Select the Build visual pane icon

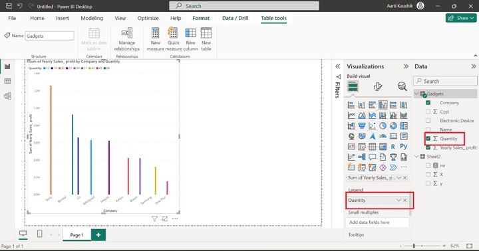point(353,86)
